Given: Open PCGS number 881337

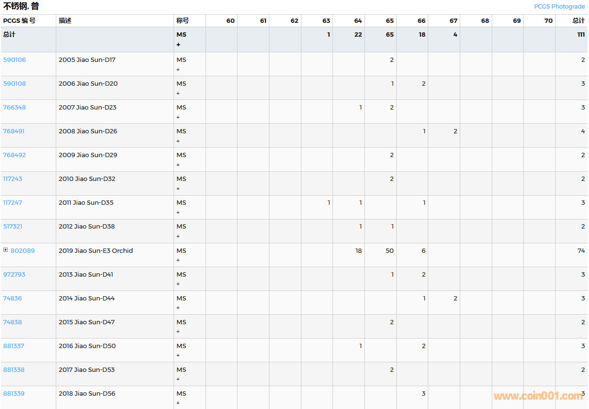Looking at the screenshot, I should click(14, 346).
